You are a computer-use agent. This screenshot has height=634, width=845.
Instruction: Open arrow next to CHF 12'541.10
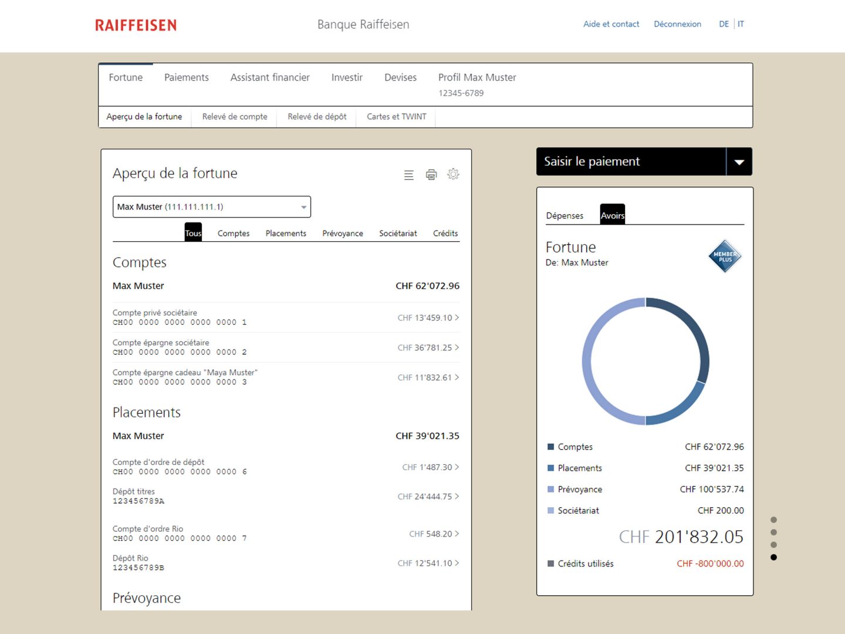point(457,563)
